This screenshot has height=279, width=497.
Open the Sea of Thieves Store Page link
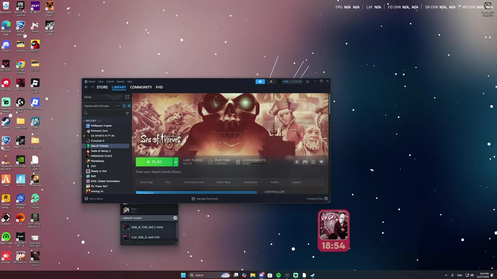(x=146, y=182)
